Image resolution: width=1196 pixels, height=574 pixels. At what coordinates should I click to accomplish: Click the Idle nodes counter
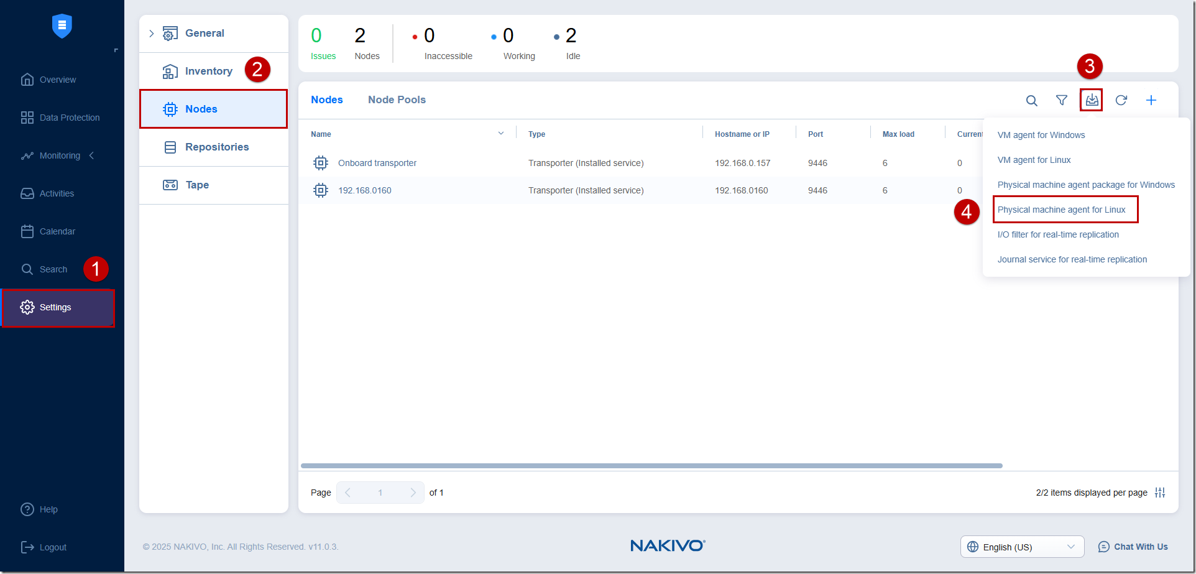point(567,43)
